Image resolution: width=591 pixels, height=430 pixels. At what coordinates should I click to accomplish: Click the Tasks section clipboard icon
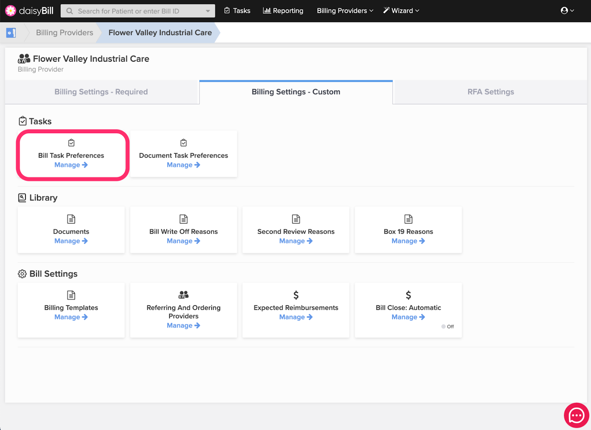pos(23,121)
